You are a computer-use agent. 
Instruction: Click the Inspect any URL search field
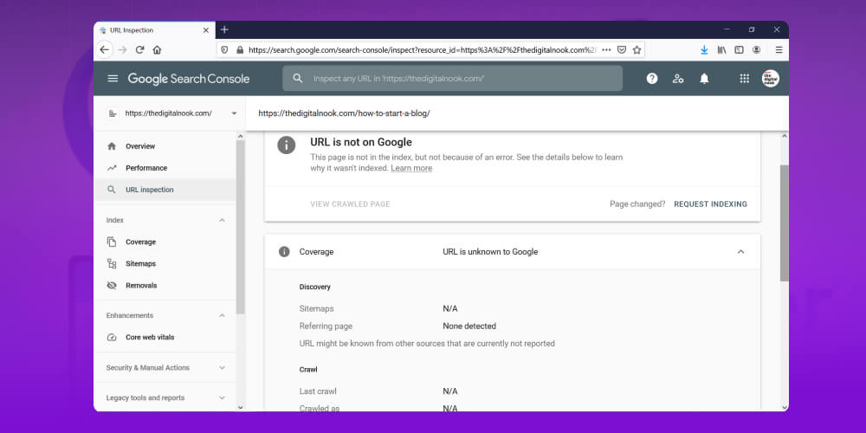pyautogui.click(x=452, y=79)
